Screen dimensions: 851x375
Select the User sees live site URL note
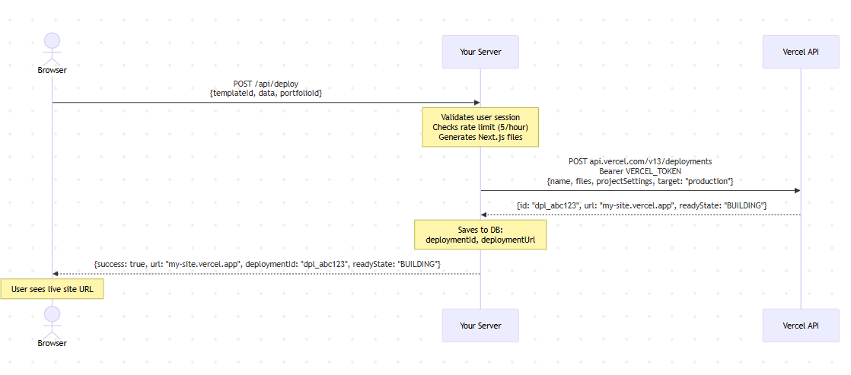pos(52,289)
